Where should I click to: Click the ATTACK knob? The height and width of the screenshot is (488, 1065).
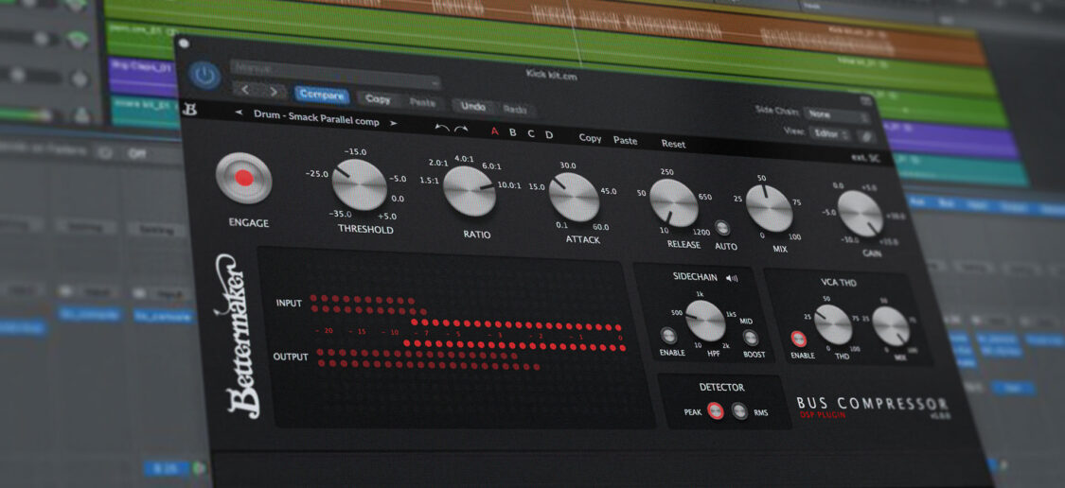coord(574,197)
